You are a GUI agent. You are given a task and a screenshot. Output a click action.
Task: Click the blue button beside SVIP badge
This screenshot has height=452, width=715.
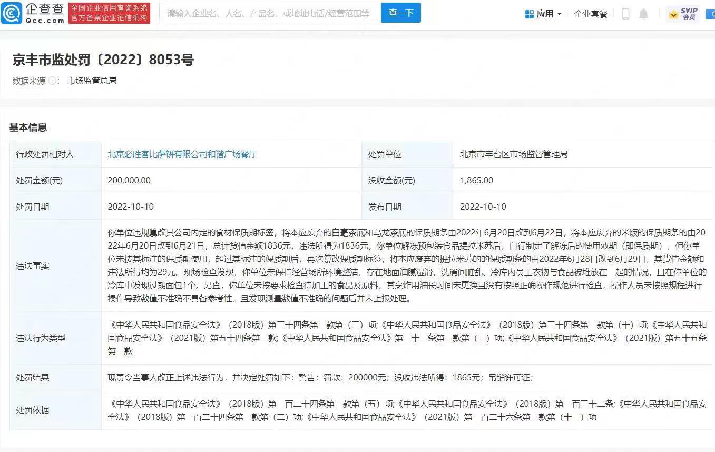point(710,14)
